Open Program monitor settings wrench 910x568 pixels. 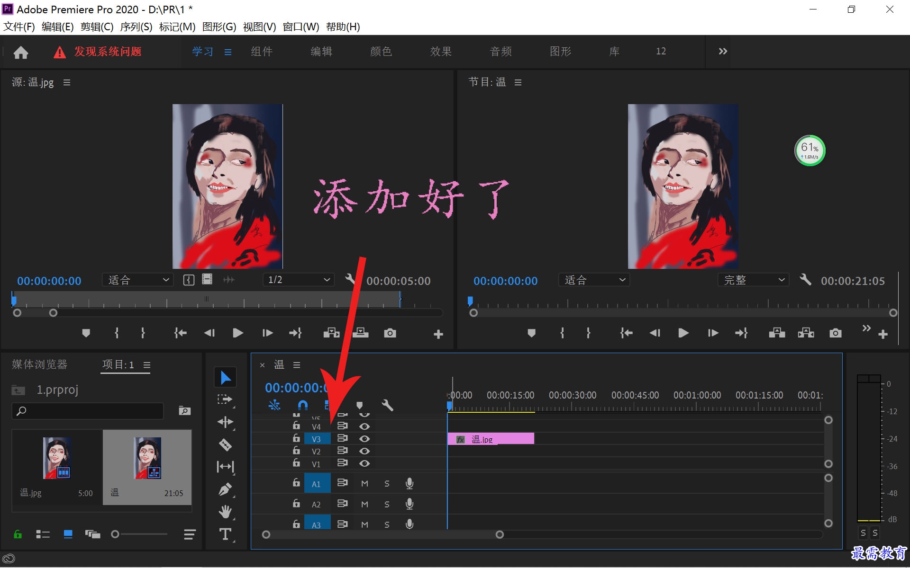point(805,279)
